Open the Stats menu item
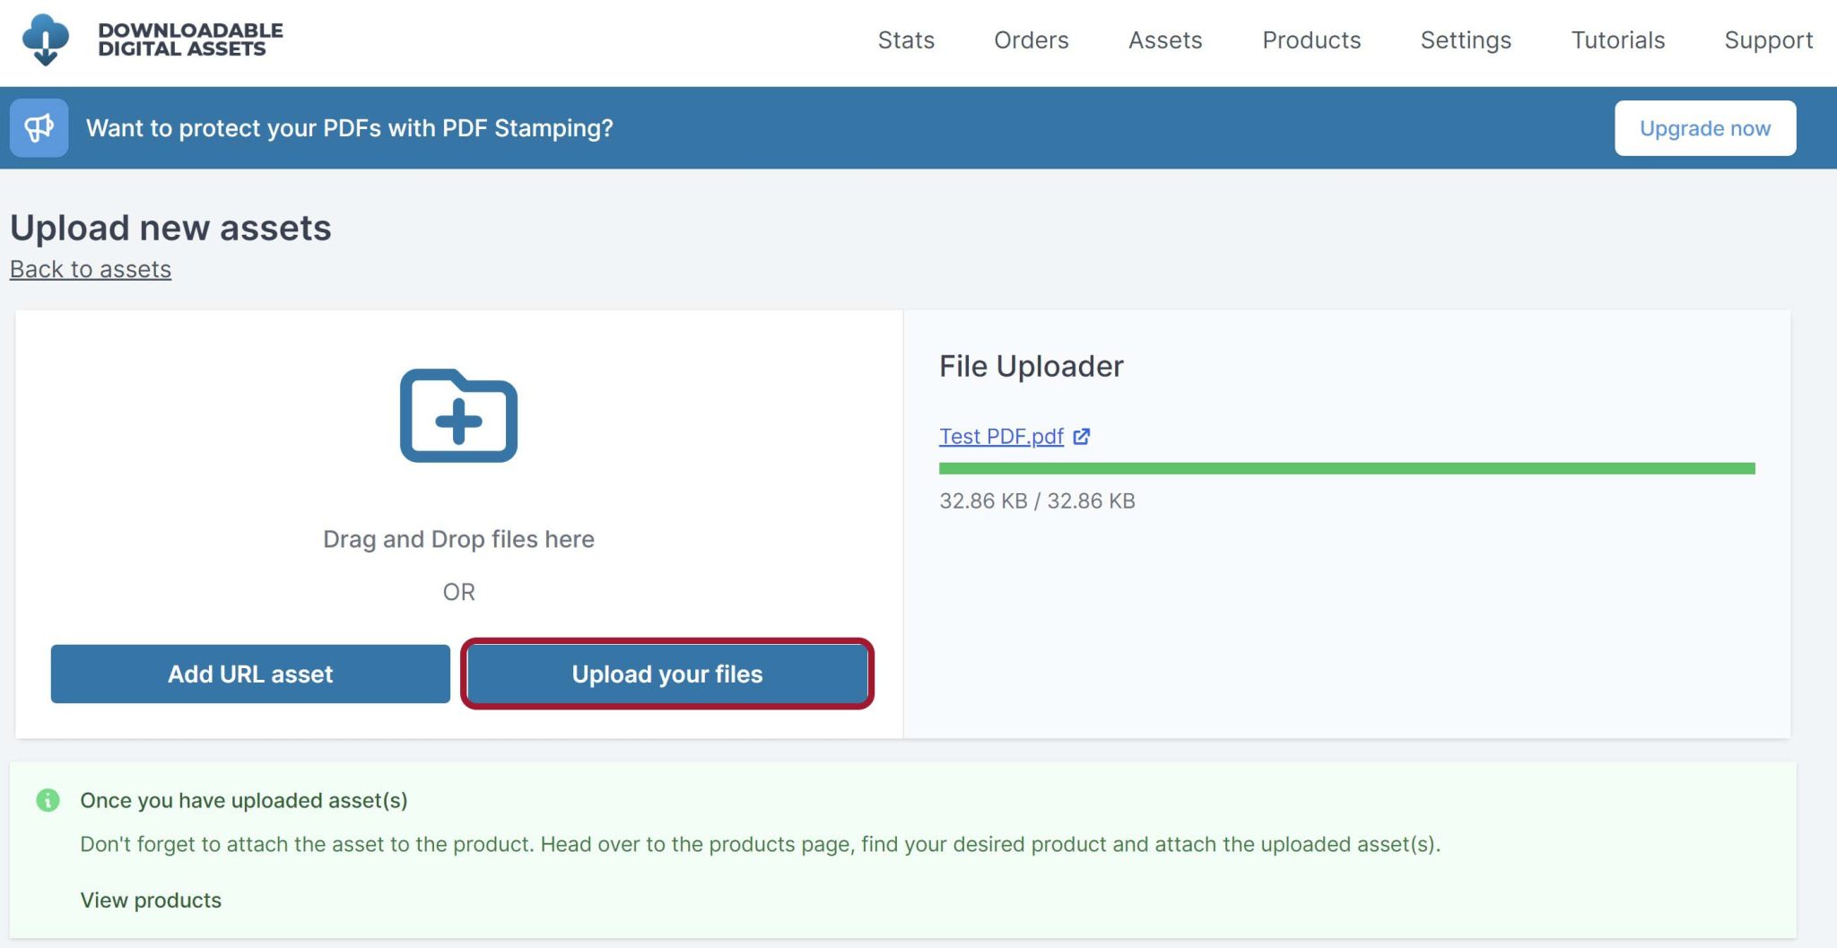This screenshot has height=948, width=1837. coord(906,40)
